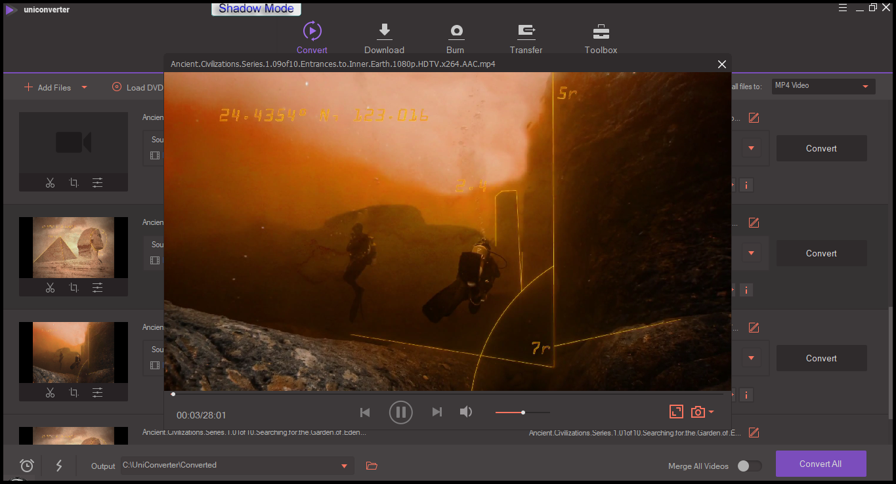Show info for second video

(746, 290)
